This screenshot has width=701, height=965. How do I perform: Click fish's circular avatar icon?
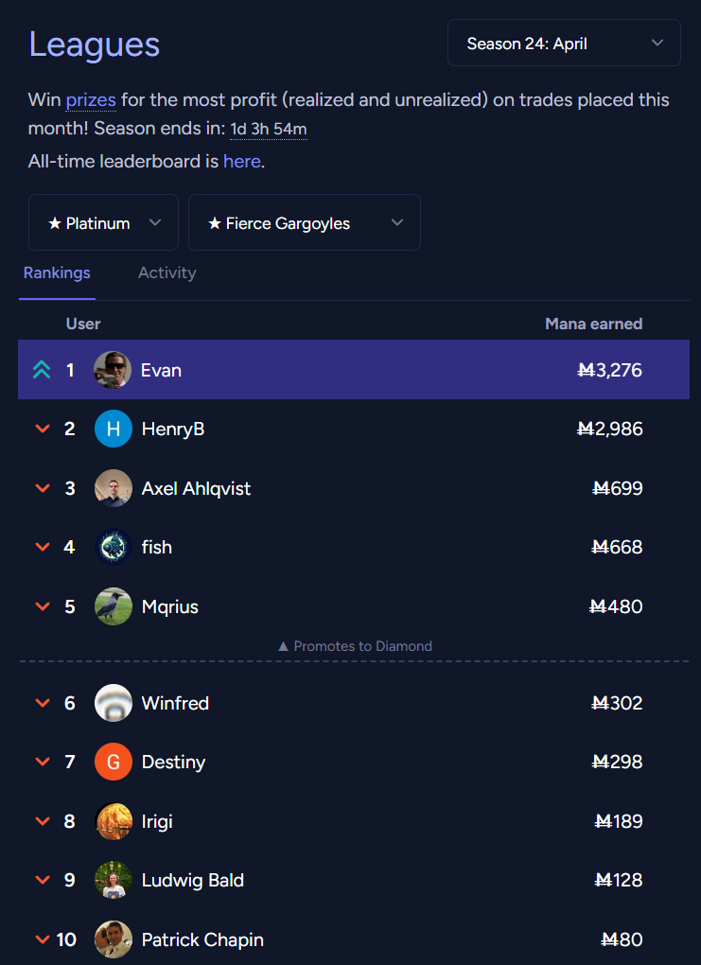pyautogui.click(x=113, y=547)
